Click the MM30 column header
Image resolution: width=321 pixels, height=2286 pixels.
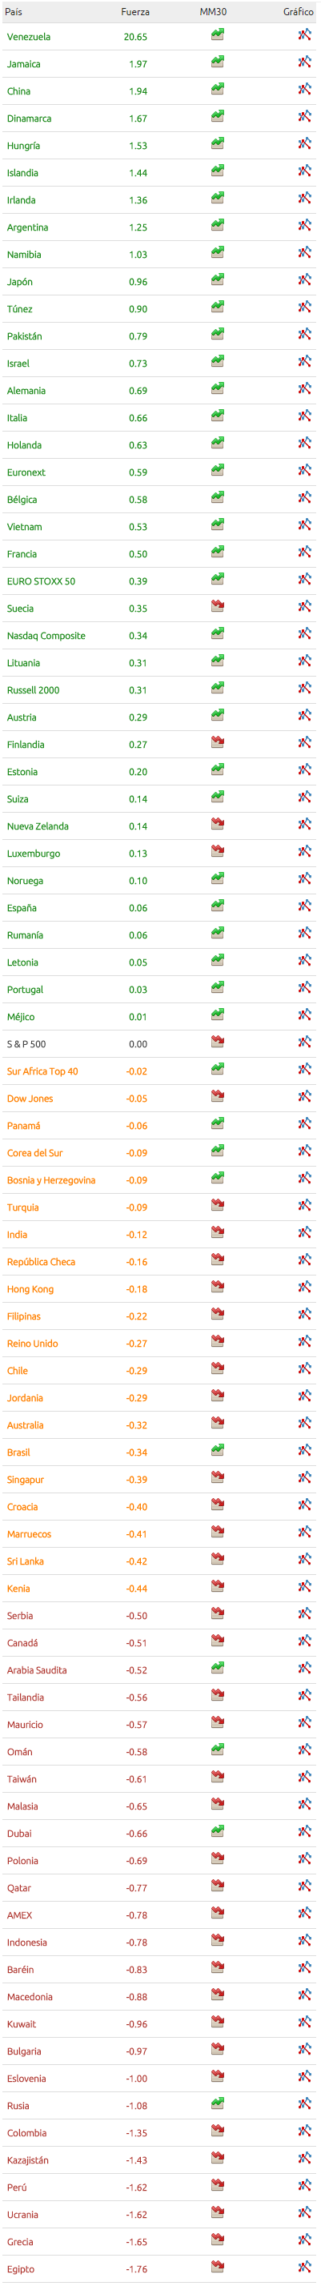(213, 13)
